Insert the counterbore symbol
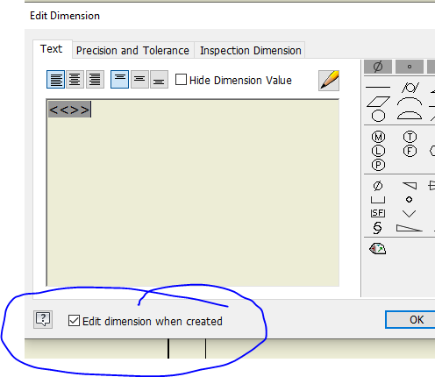 [378, 200]
